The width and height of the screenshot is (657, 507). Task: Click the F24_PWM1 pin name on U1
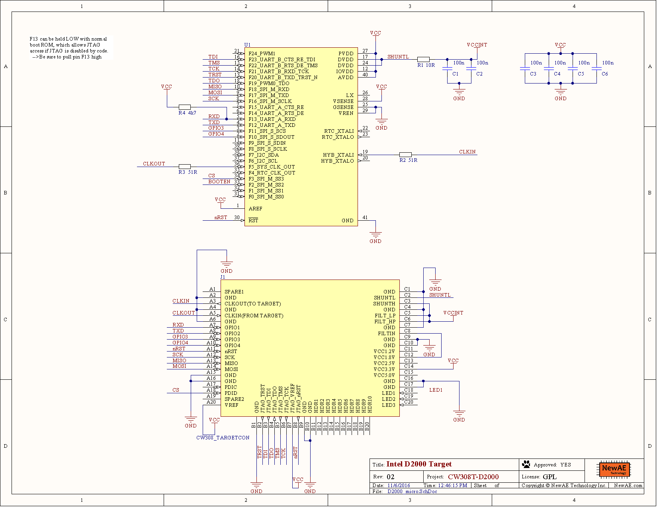[262, 54]
